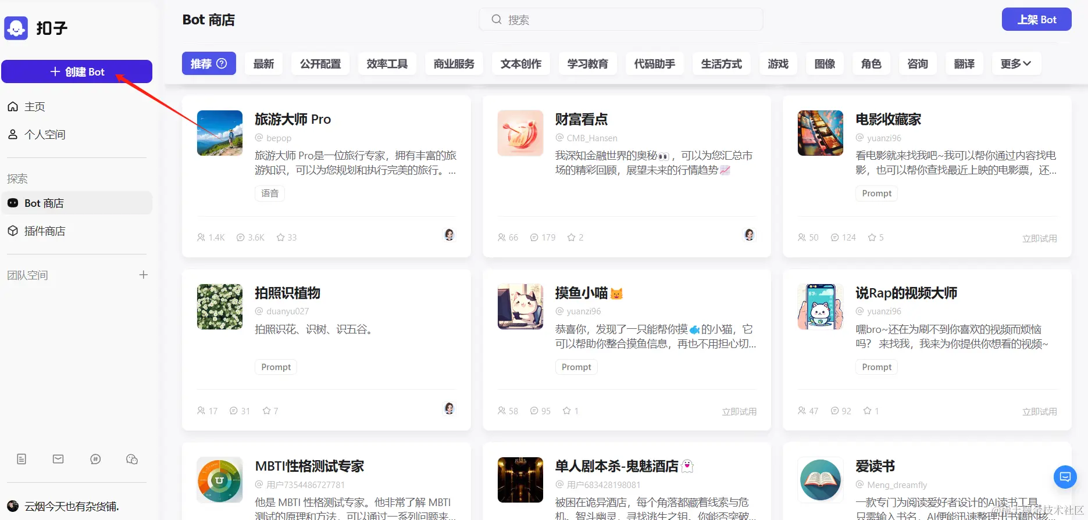
Task: Focus the 搜索 search field
Action: coord(621,20)
